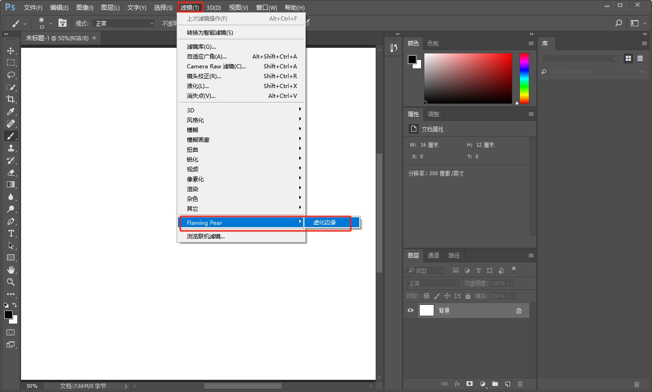Hide the 背景 layer visibility

click(x=410, y=310)
